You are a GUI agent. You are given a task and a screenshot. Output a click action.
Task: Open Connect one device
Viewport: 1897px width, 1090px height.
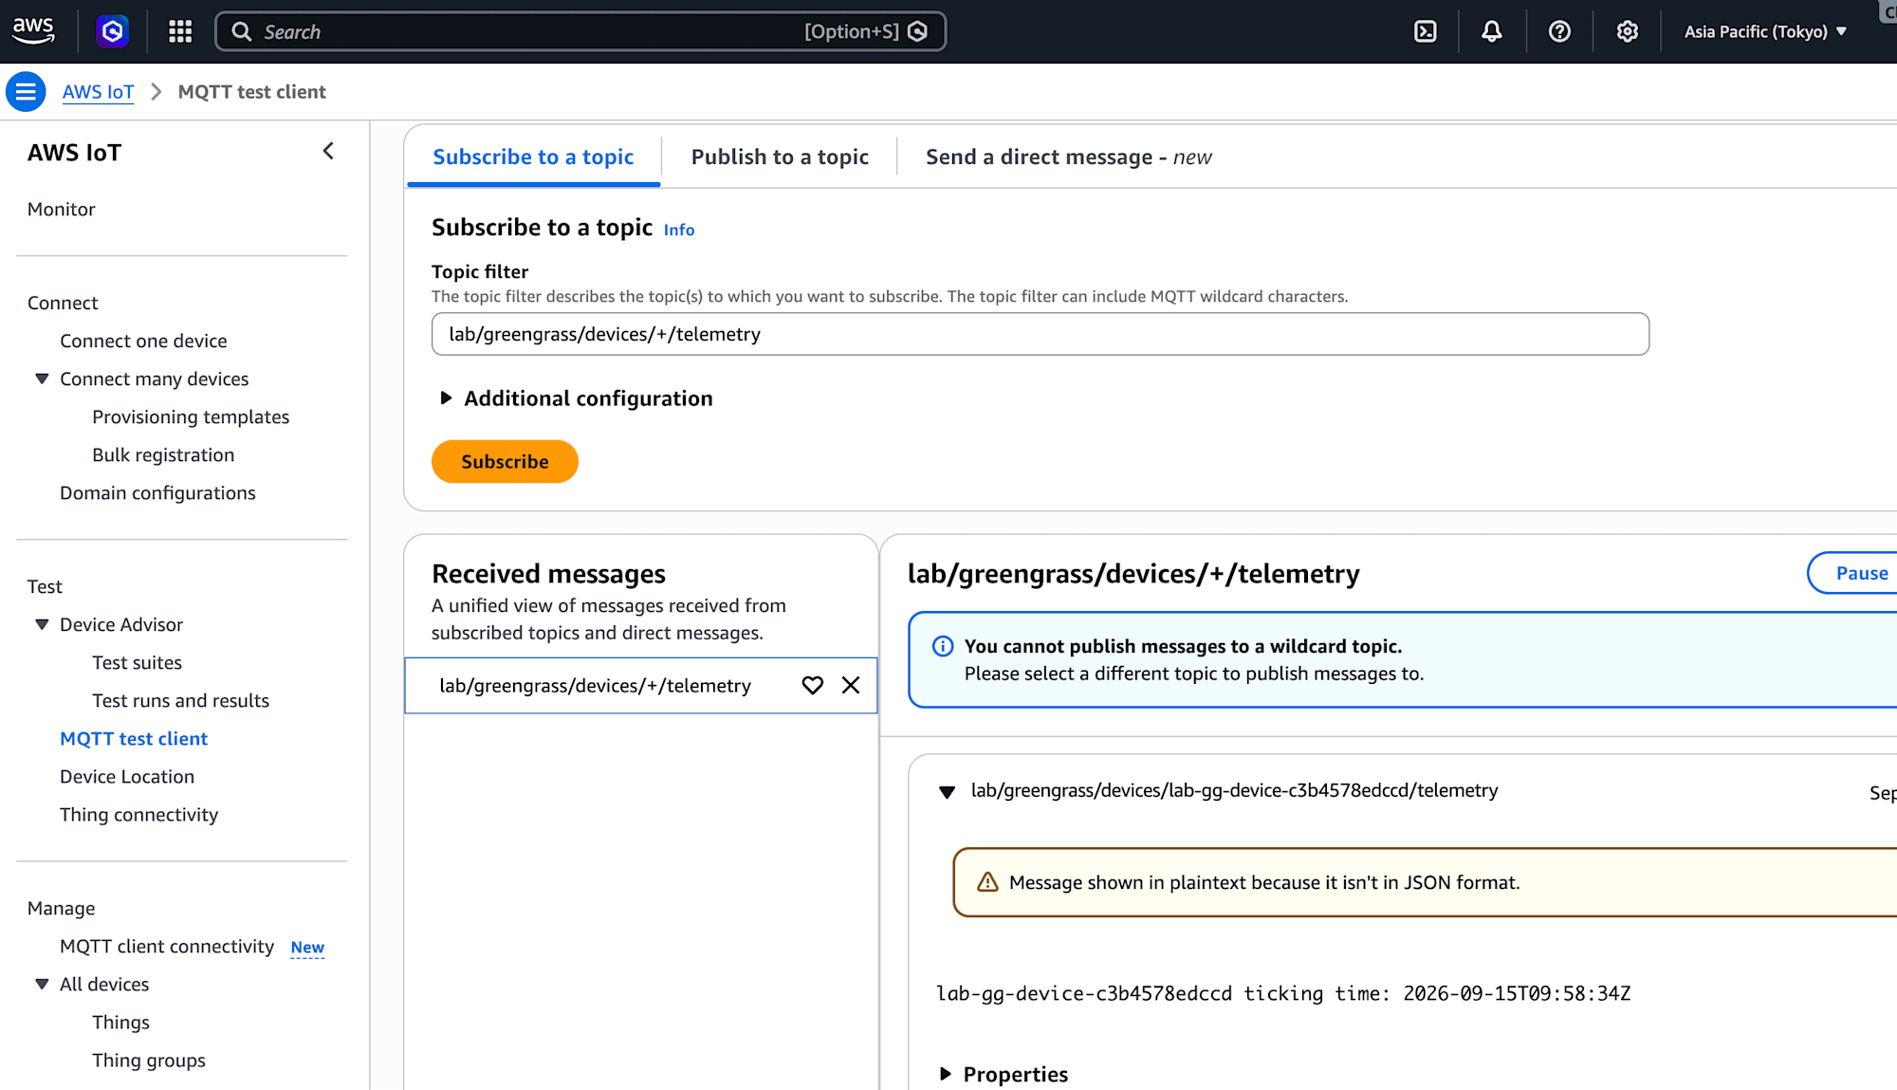coord(143,341)
